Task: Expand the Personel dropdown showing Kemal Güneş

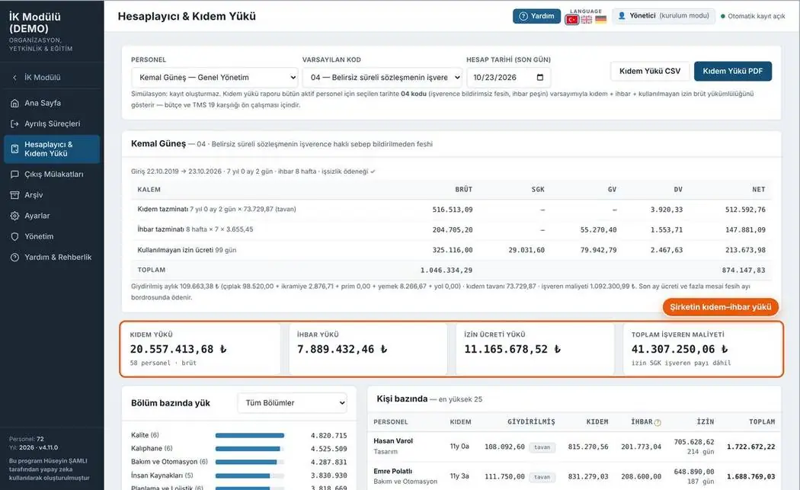Action: pyautogui.click(x=215, y=78)
